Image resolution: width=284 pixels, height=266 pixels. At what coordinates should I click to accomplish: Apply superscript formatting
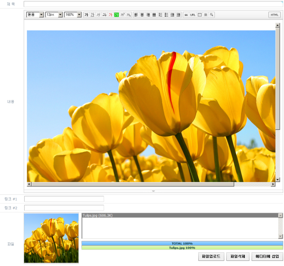[x=123, y=15]
